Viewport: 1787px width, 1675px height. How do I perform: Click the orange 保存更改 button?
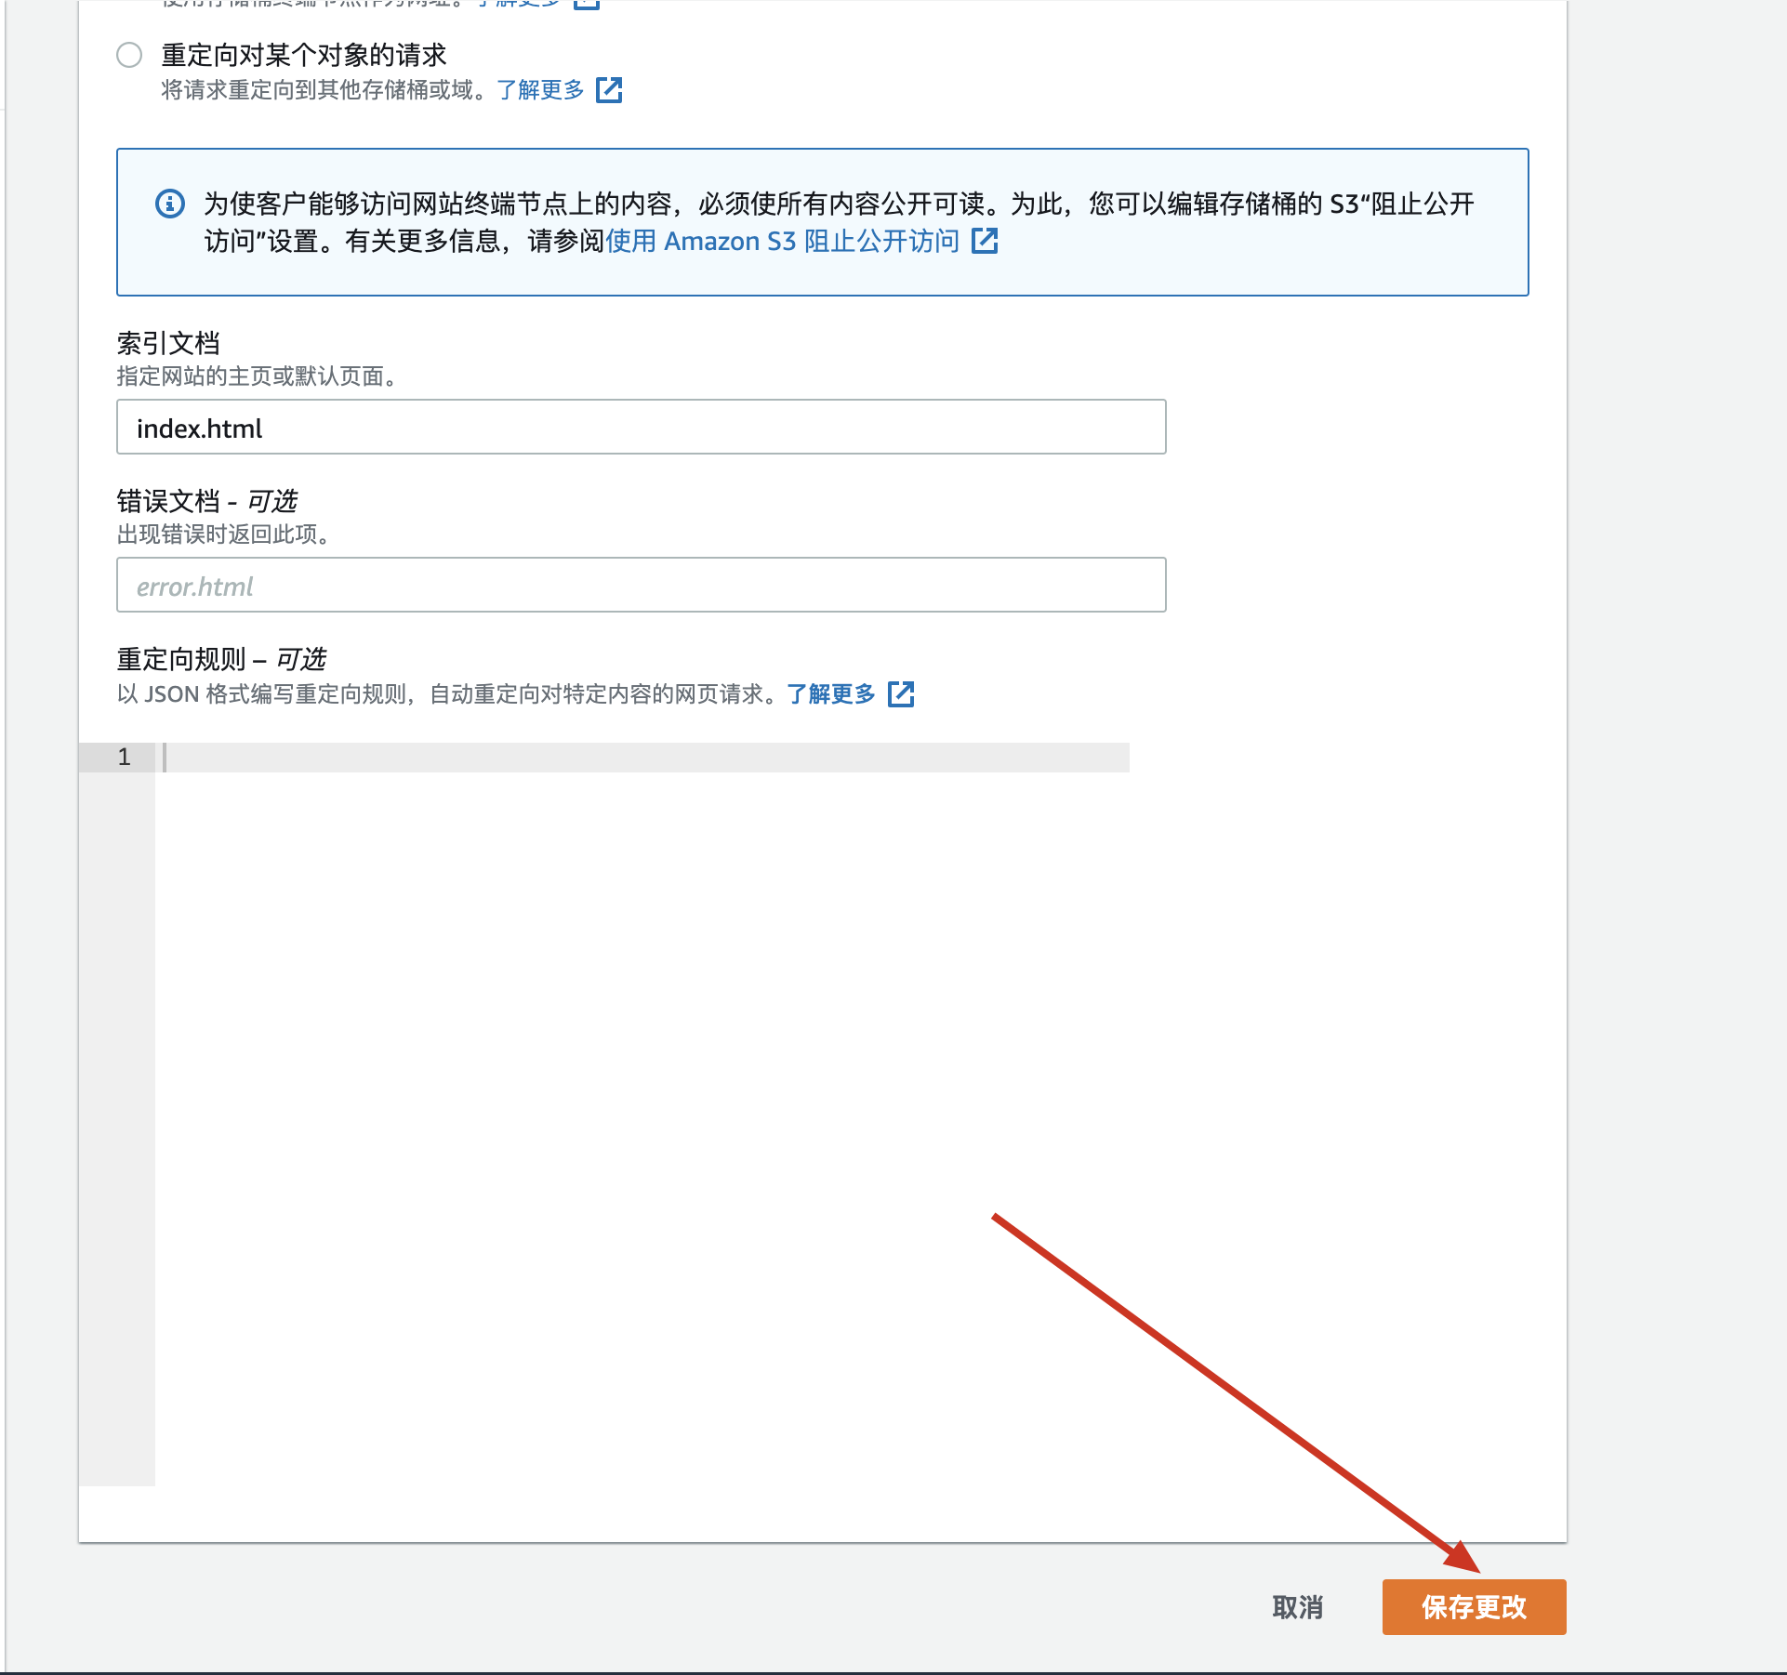point(1474,1607)
